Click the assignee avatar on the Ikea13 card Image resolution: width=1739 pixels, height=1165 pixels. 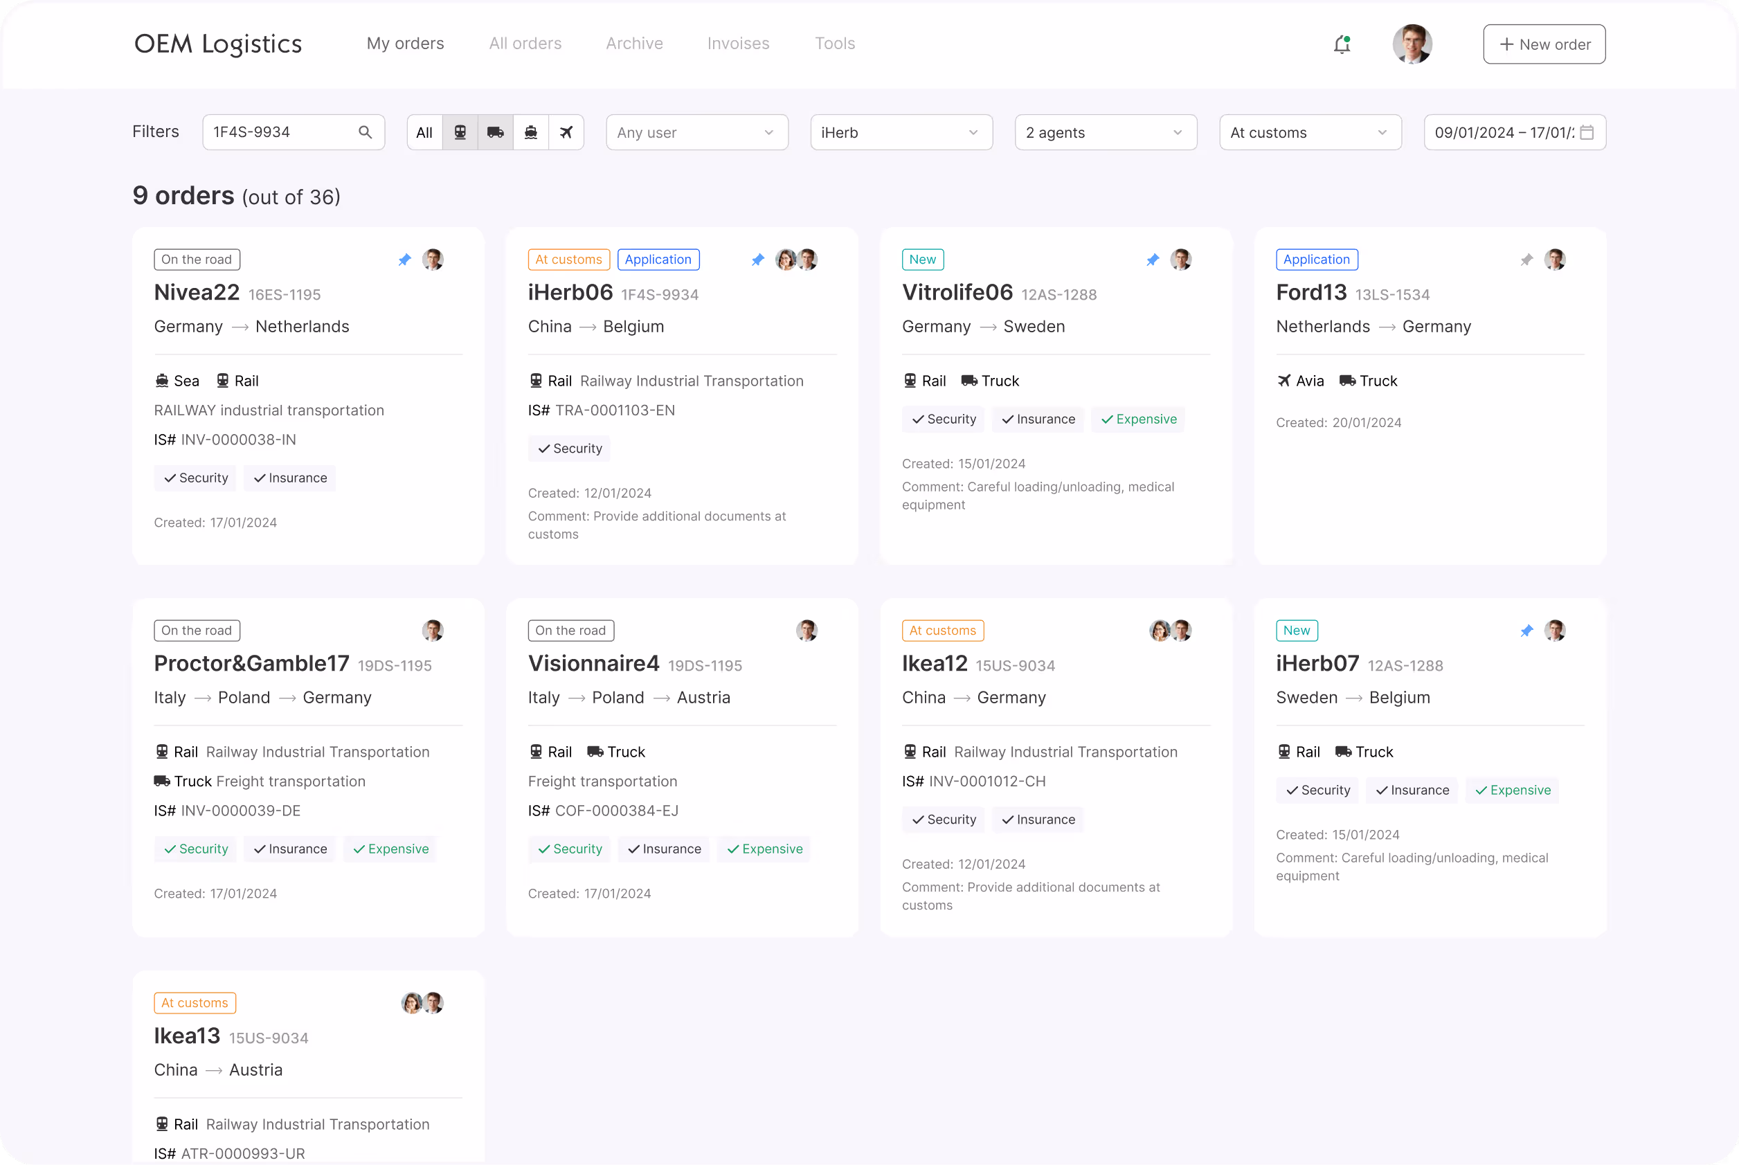433,1002
